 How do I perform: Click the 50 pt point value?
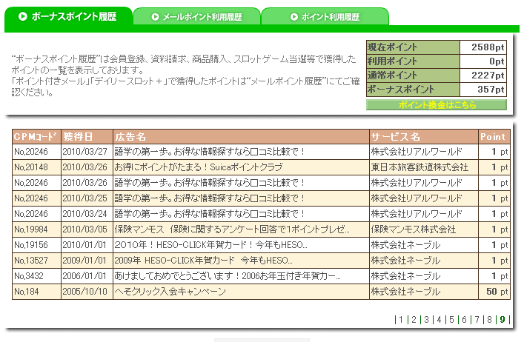coord(497,292)
